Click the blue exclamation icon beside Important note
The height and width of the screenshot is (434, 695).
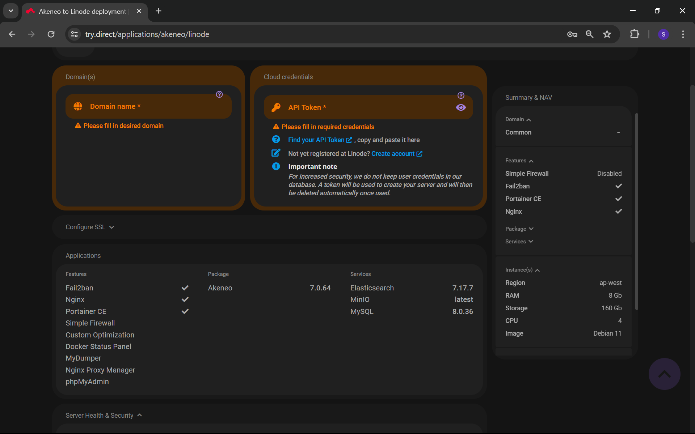pos(276,166)
